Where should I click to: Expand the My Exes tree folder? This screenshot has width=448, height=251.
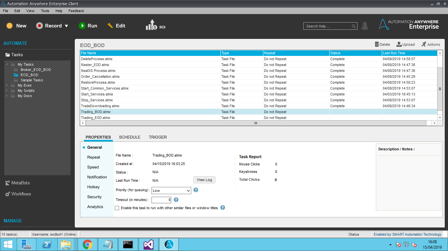coord(7,85)
